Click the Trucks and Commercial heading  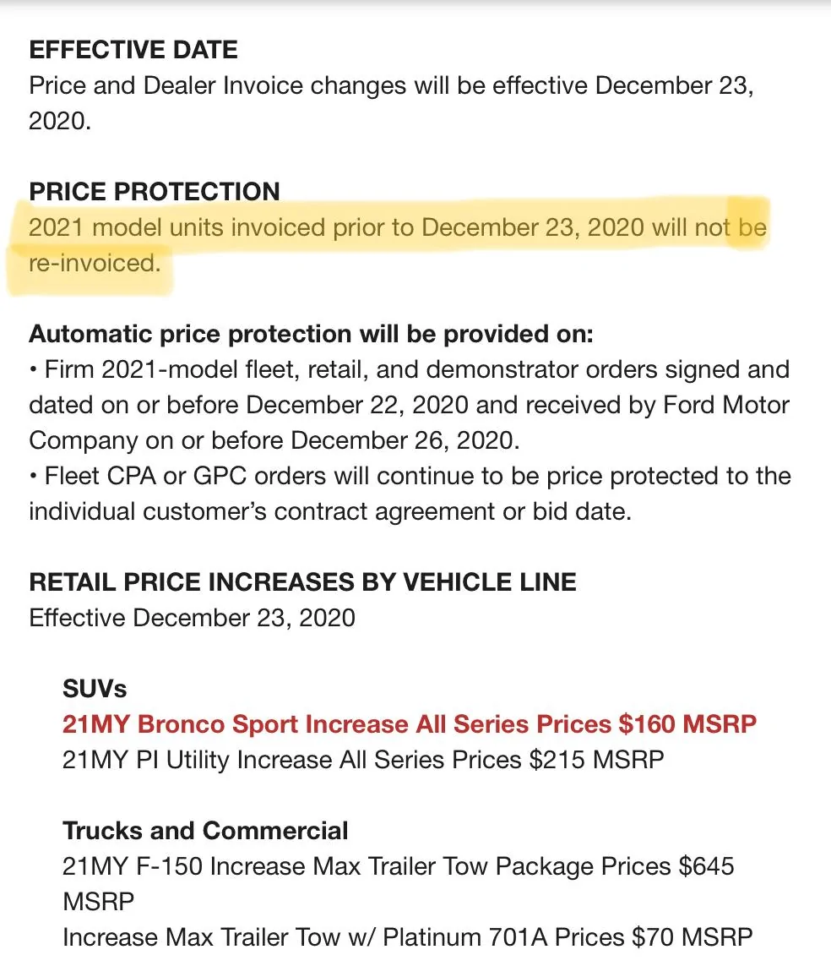[x=205, y=831]
